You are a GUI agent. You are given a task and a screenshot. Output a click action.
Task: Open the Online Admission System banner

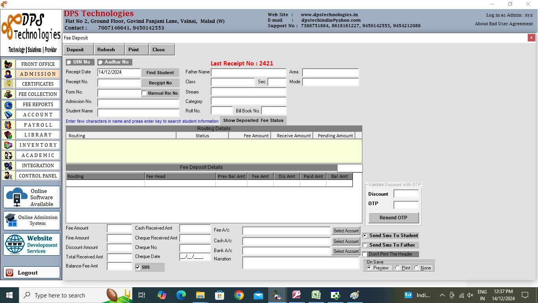(32, 221)
